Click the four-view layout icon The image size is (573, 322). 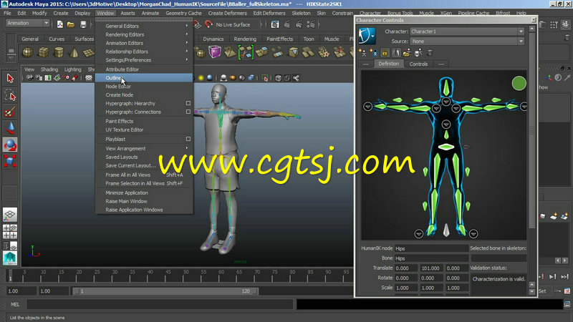[x=10, y=231]
